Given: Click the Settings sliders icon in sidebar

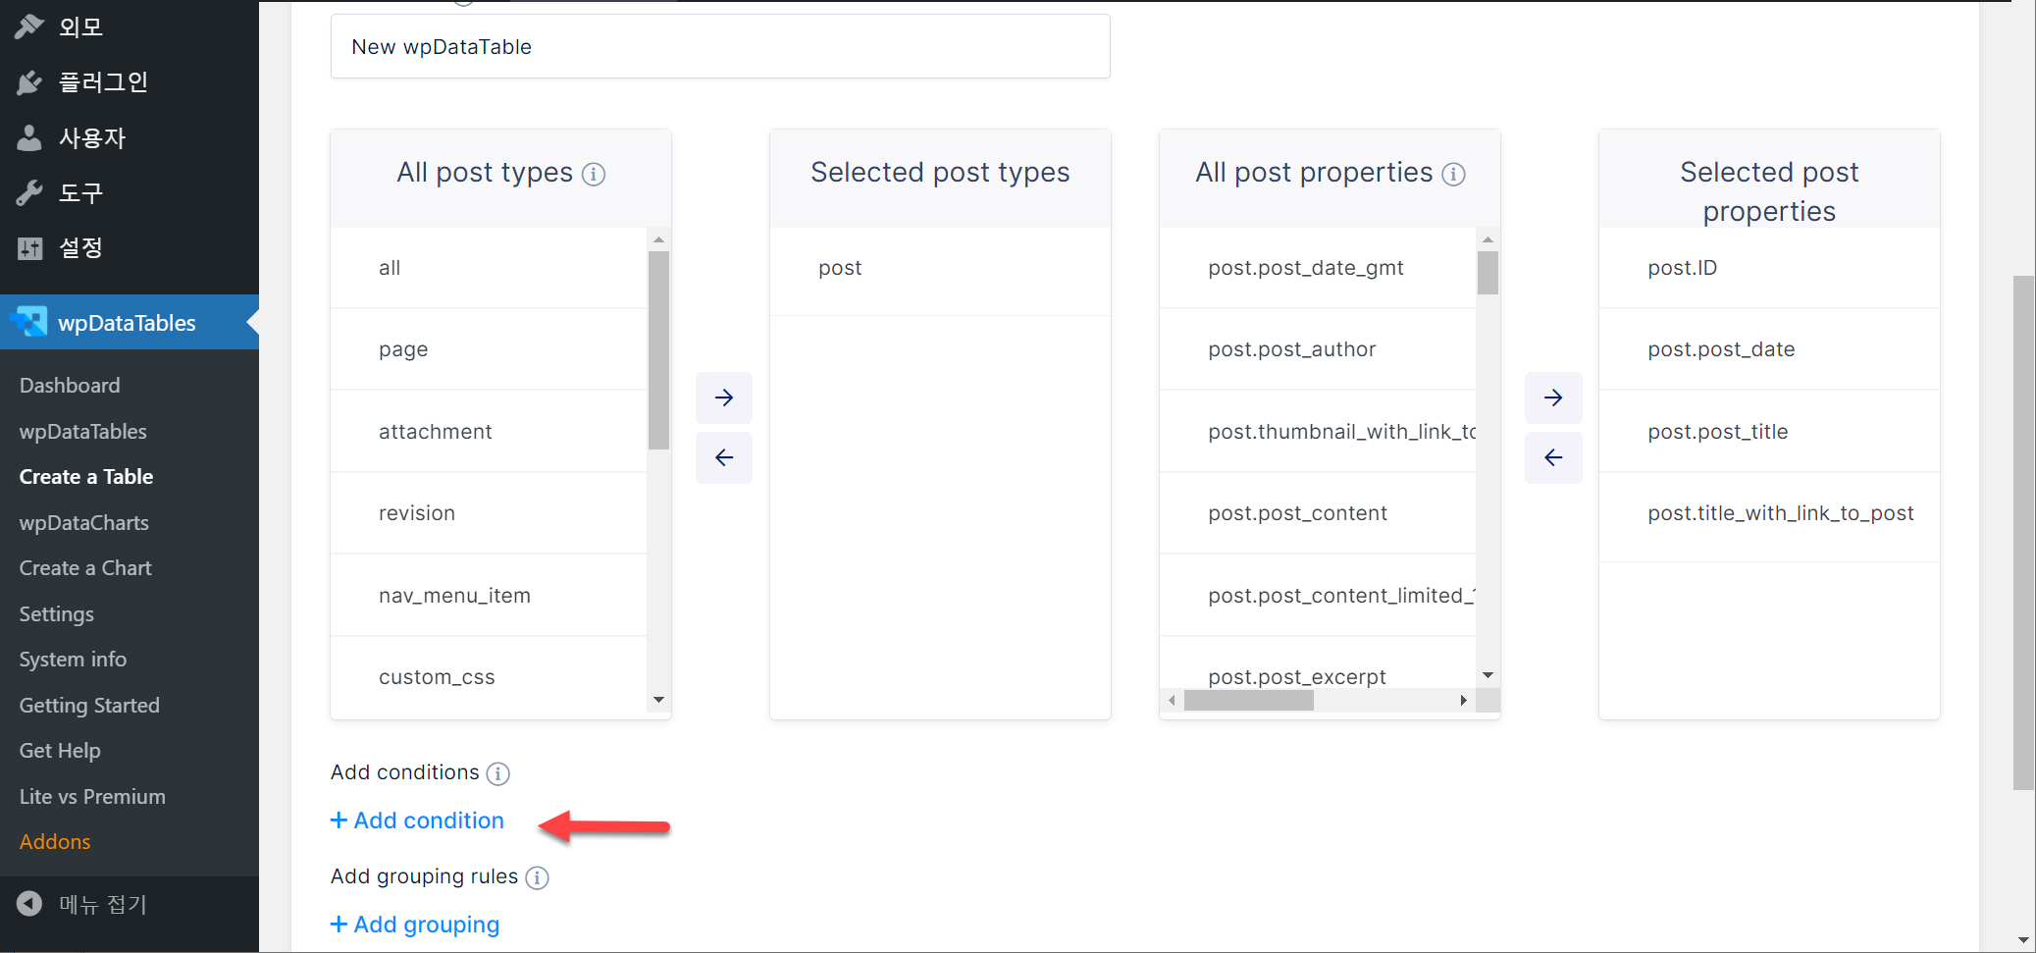Looking at the screenshot, I should point(29,248).
